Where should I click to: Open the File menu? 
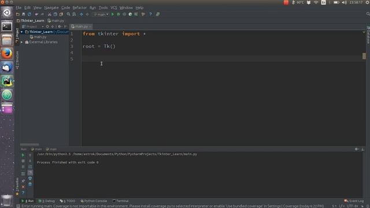pos(18,8)
